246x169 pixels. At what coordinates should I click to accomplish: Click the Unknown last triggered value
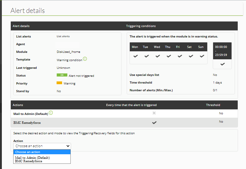tap(63, 68)
